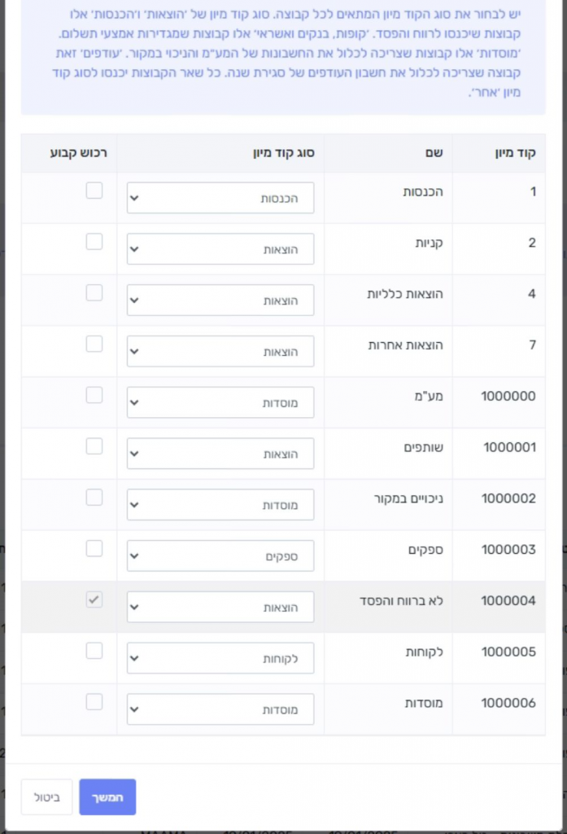
Task: Expand sort type dropdown for ניכויים במקור
Action: coord(220,505)
